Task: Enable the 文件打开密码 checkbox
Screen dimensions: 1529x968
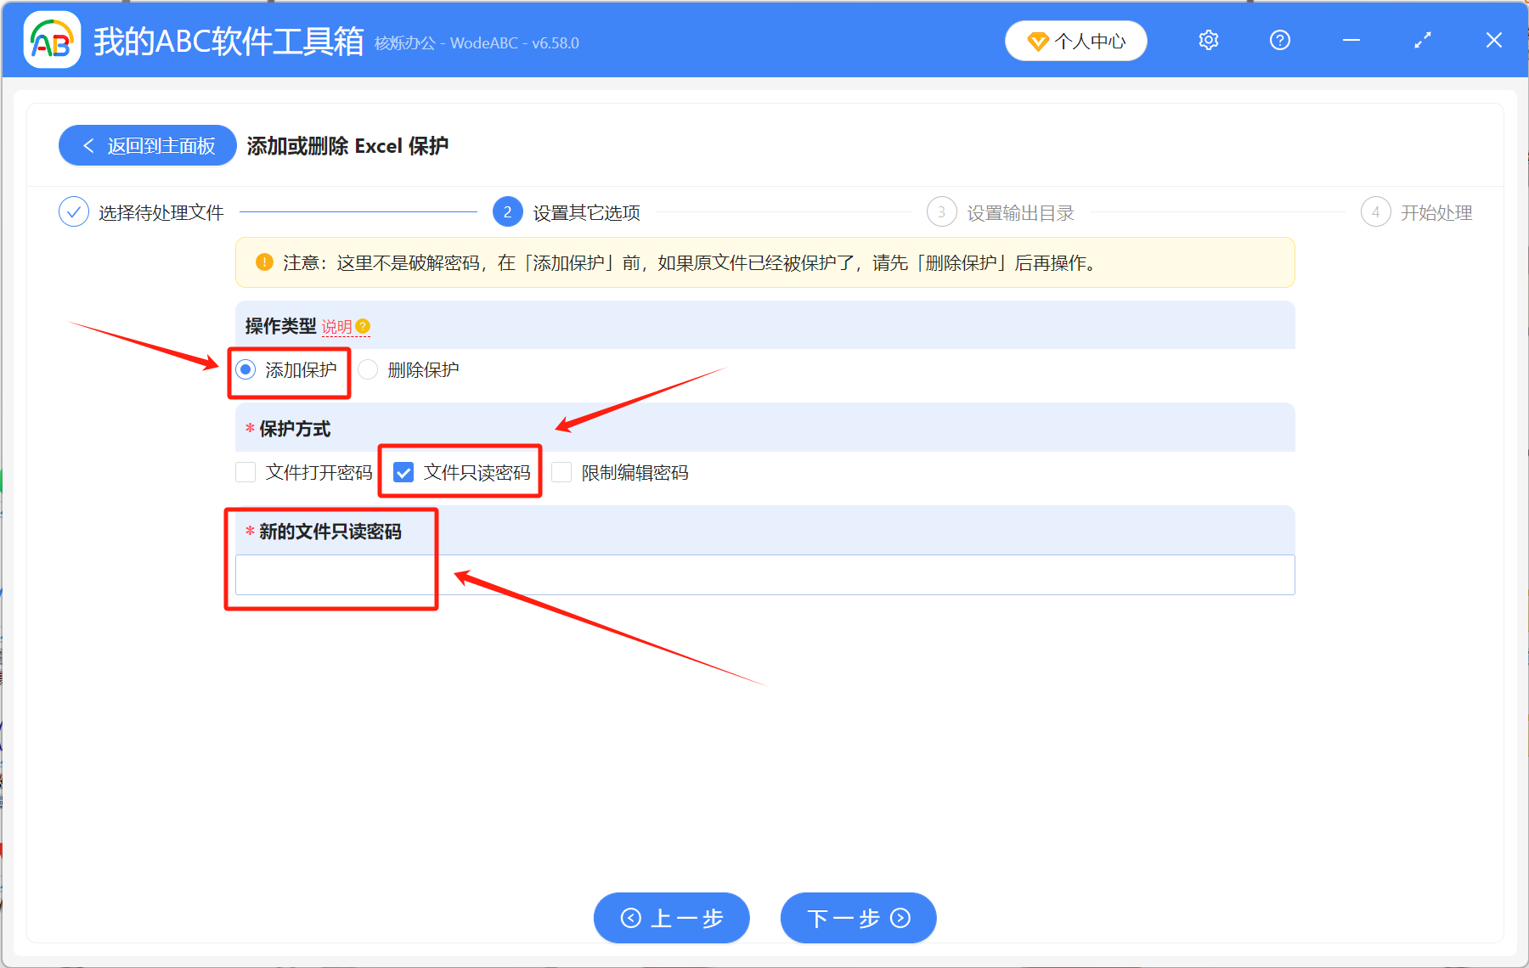Action: [x=245, y=472]
